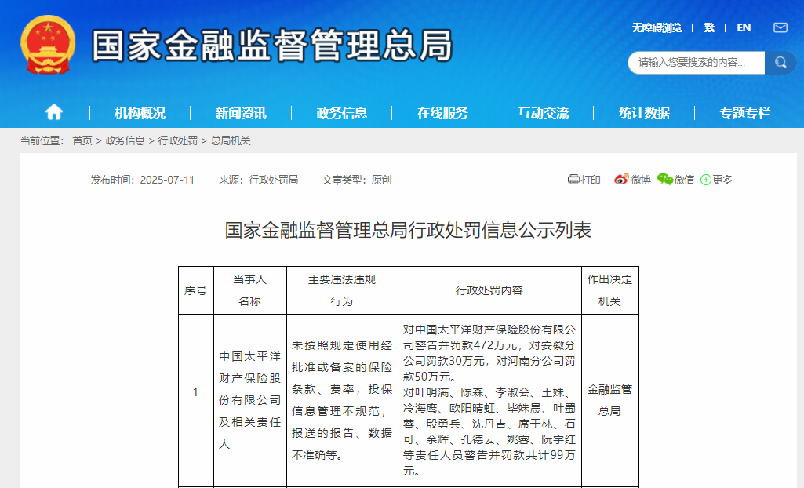804x488 pixels.
Task: Click the 未按照规定使用经批准或备案的保险条款 violation cell
Action: 342,400
